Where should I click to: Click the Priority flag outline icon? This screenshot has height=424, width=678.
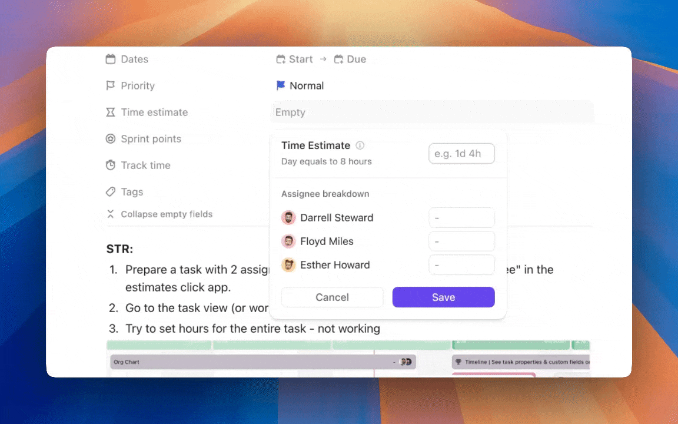pos(110,86)
